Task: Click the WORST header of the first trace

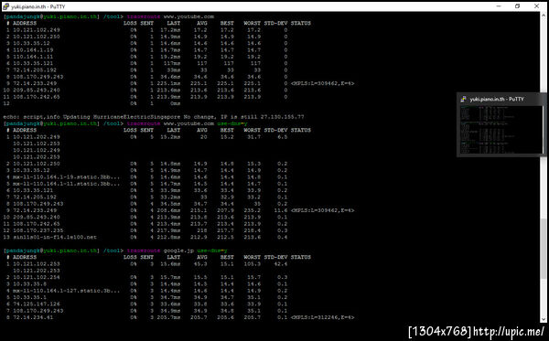Action: pyautogui.click(x=253, y=24)
